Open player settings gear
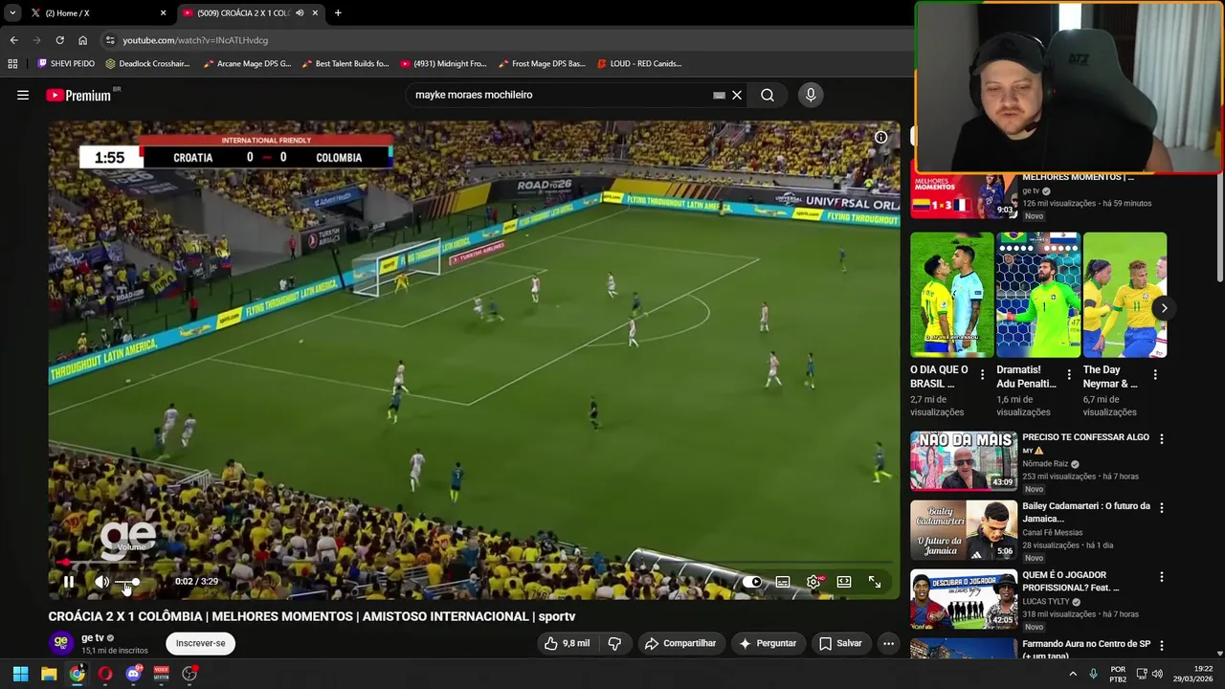1225x689 pixels. tap(813, 581)
